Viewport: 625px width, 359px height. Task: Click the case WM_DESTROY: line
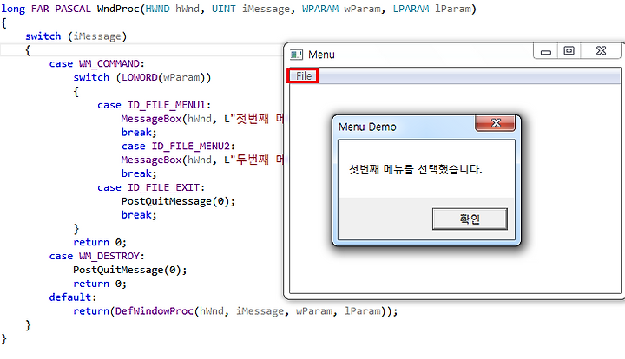tap(97, 256)
